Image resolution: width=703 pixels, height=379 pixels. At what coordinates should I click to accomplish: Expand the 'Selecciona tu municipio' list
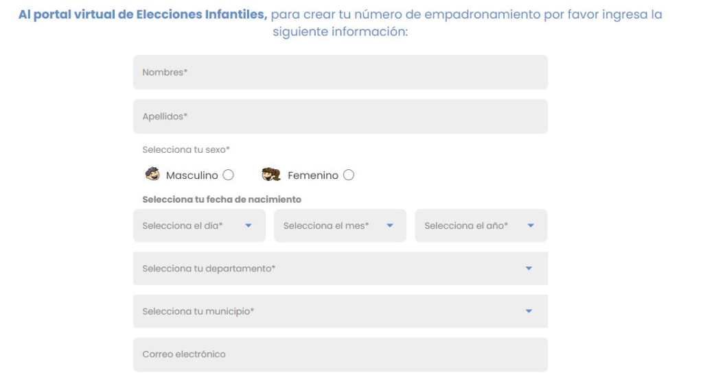tap(330, 311)
